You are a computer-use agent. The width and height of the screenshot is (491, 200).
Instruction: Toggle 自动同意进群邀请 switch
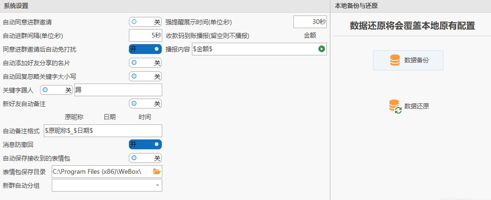click(x=145, y=22)
